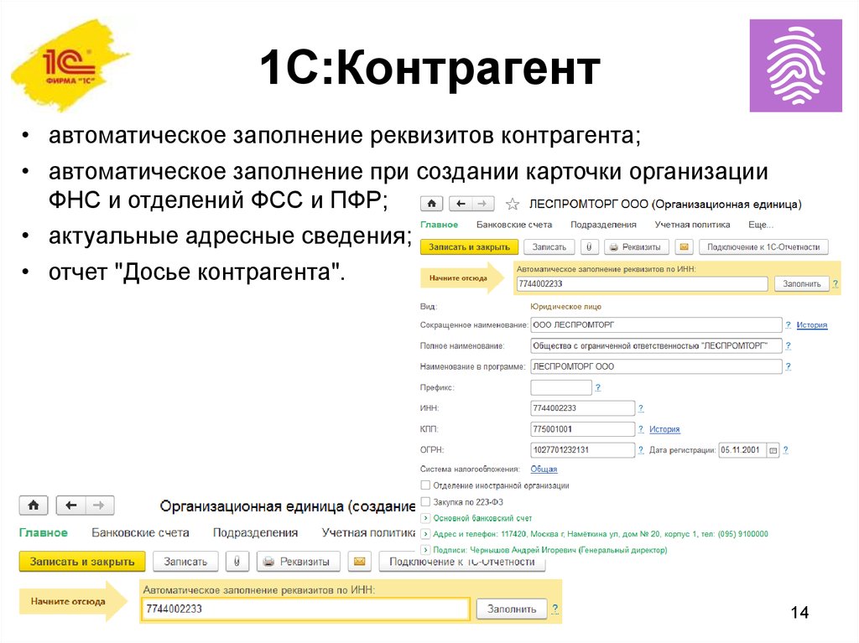Focus Дата регистрации field 05.11.2001
This screenshot has width=859, height=643.
click(742, 449)
